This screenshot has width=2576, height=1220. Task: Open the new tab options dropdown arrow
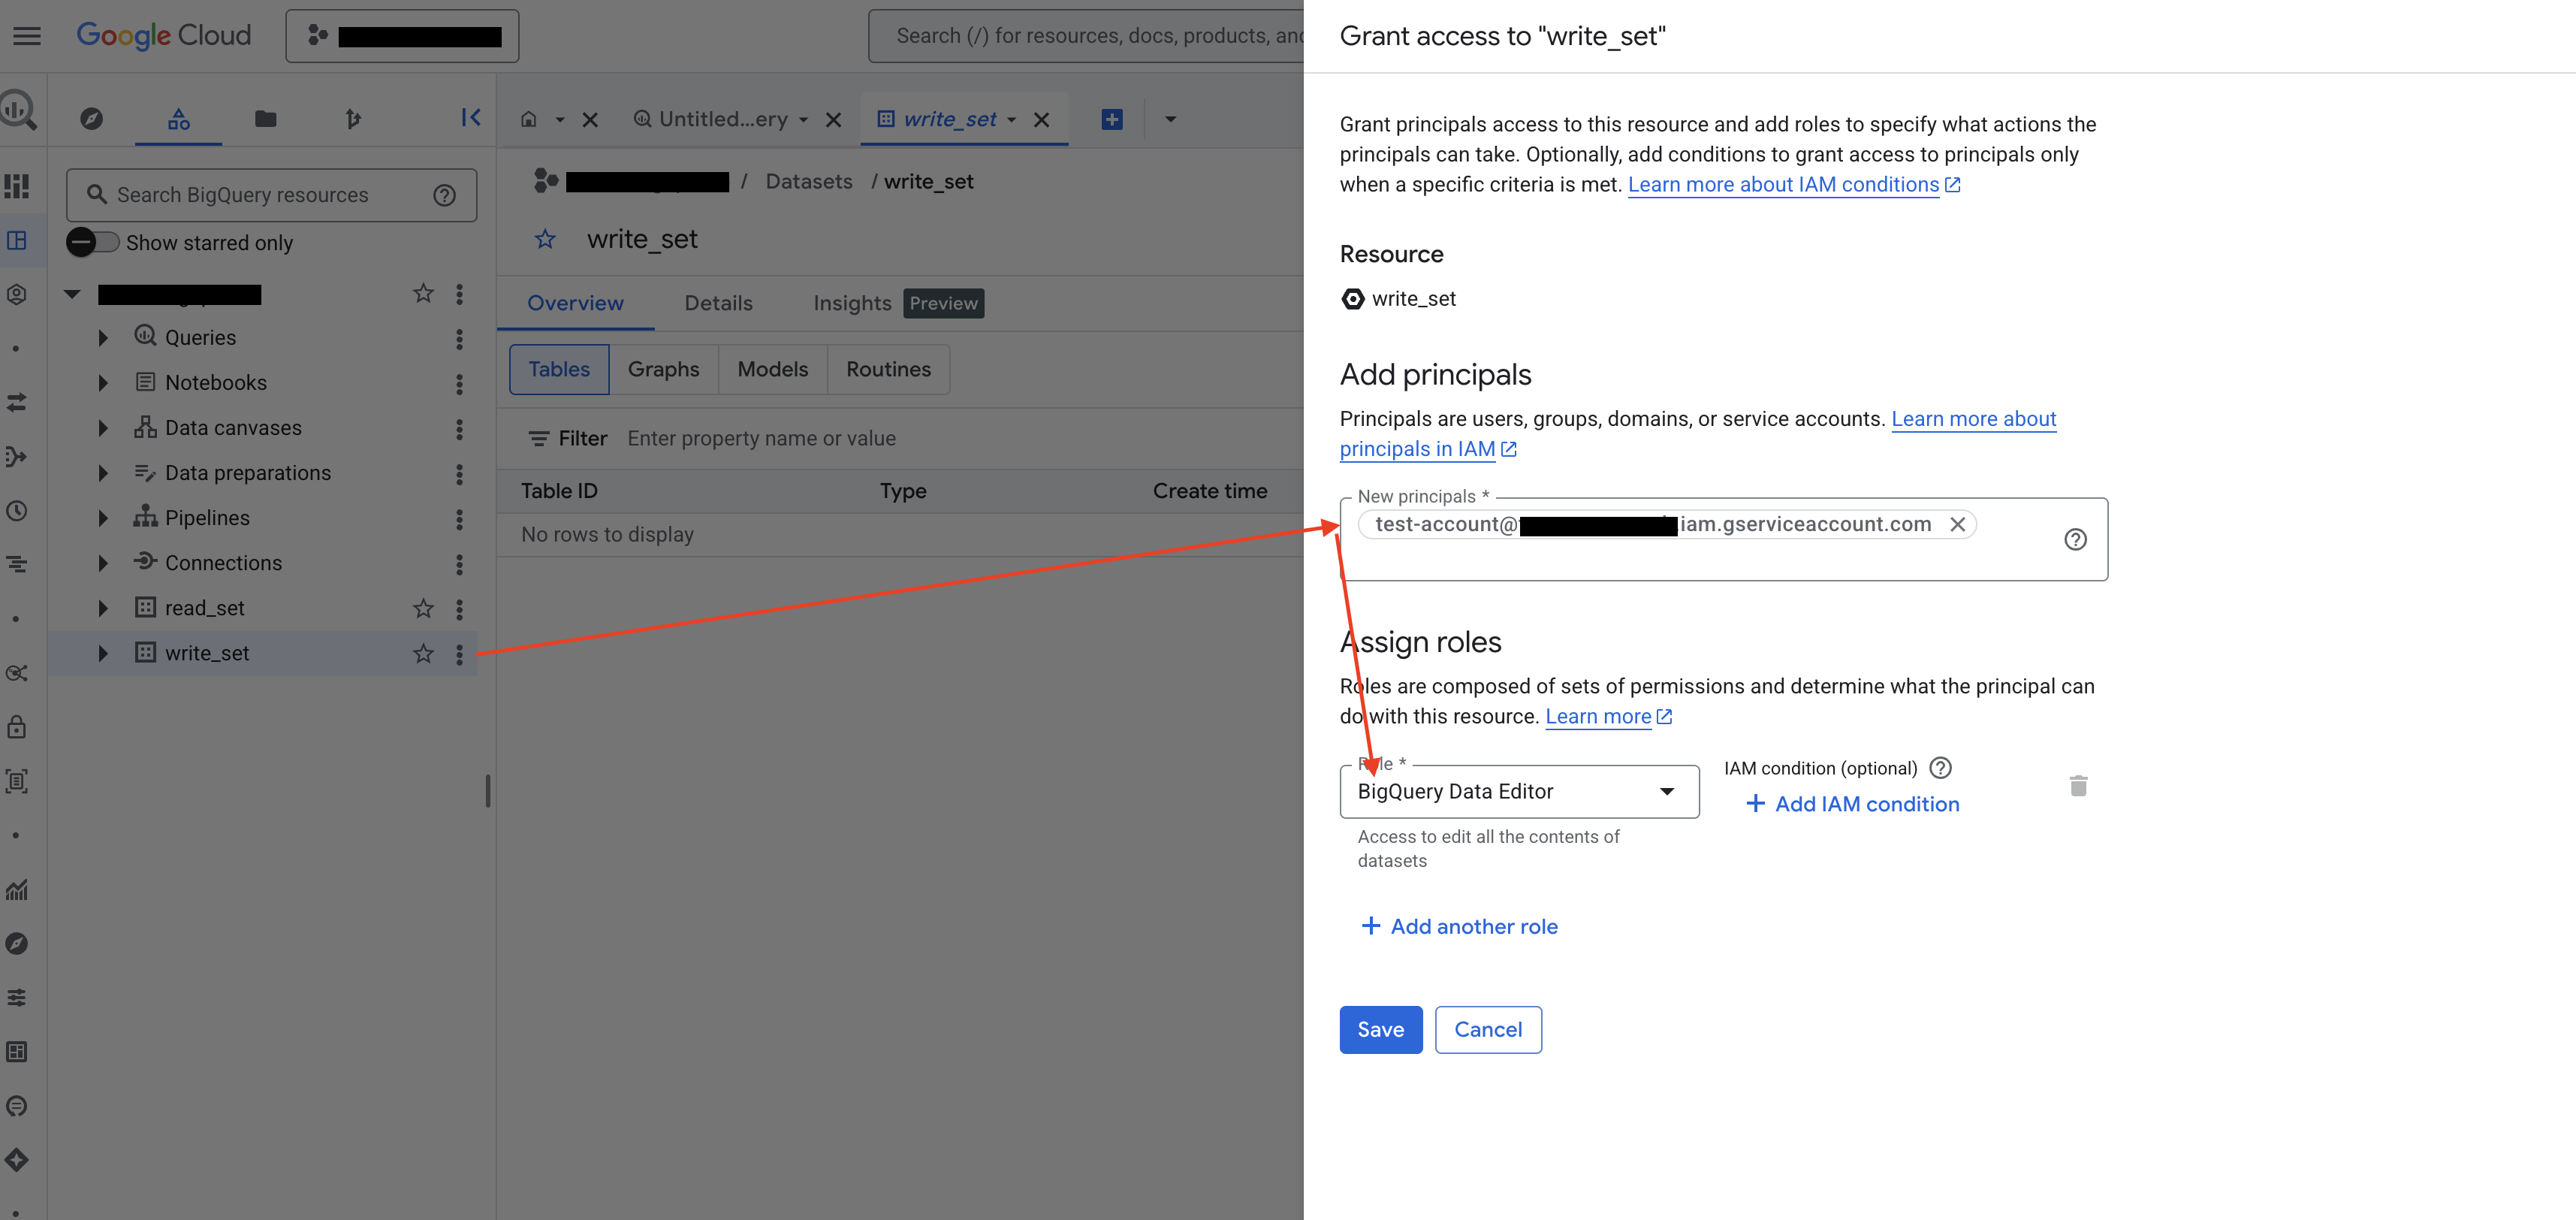pos(1170,120)
